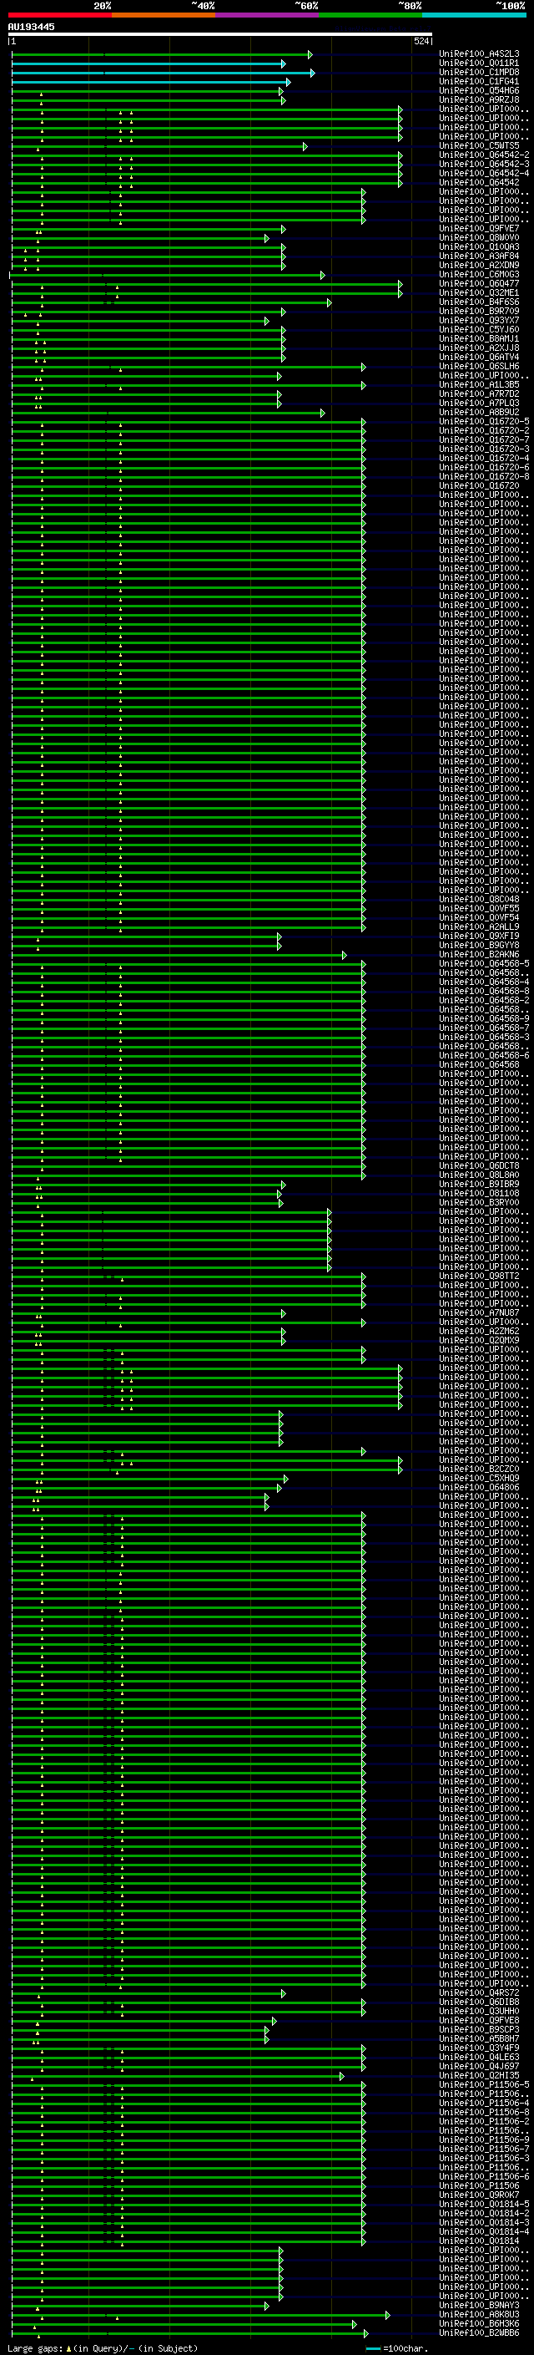534x2355 pixels.
Task: Click the purple ~60% identity legend bar
Action: [266, 15]
